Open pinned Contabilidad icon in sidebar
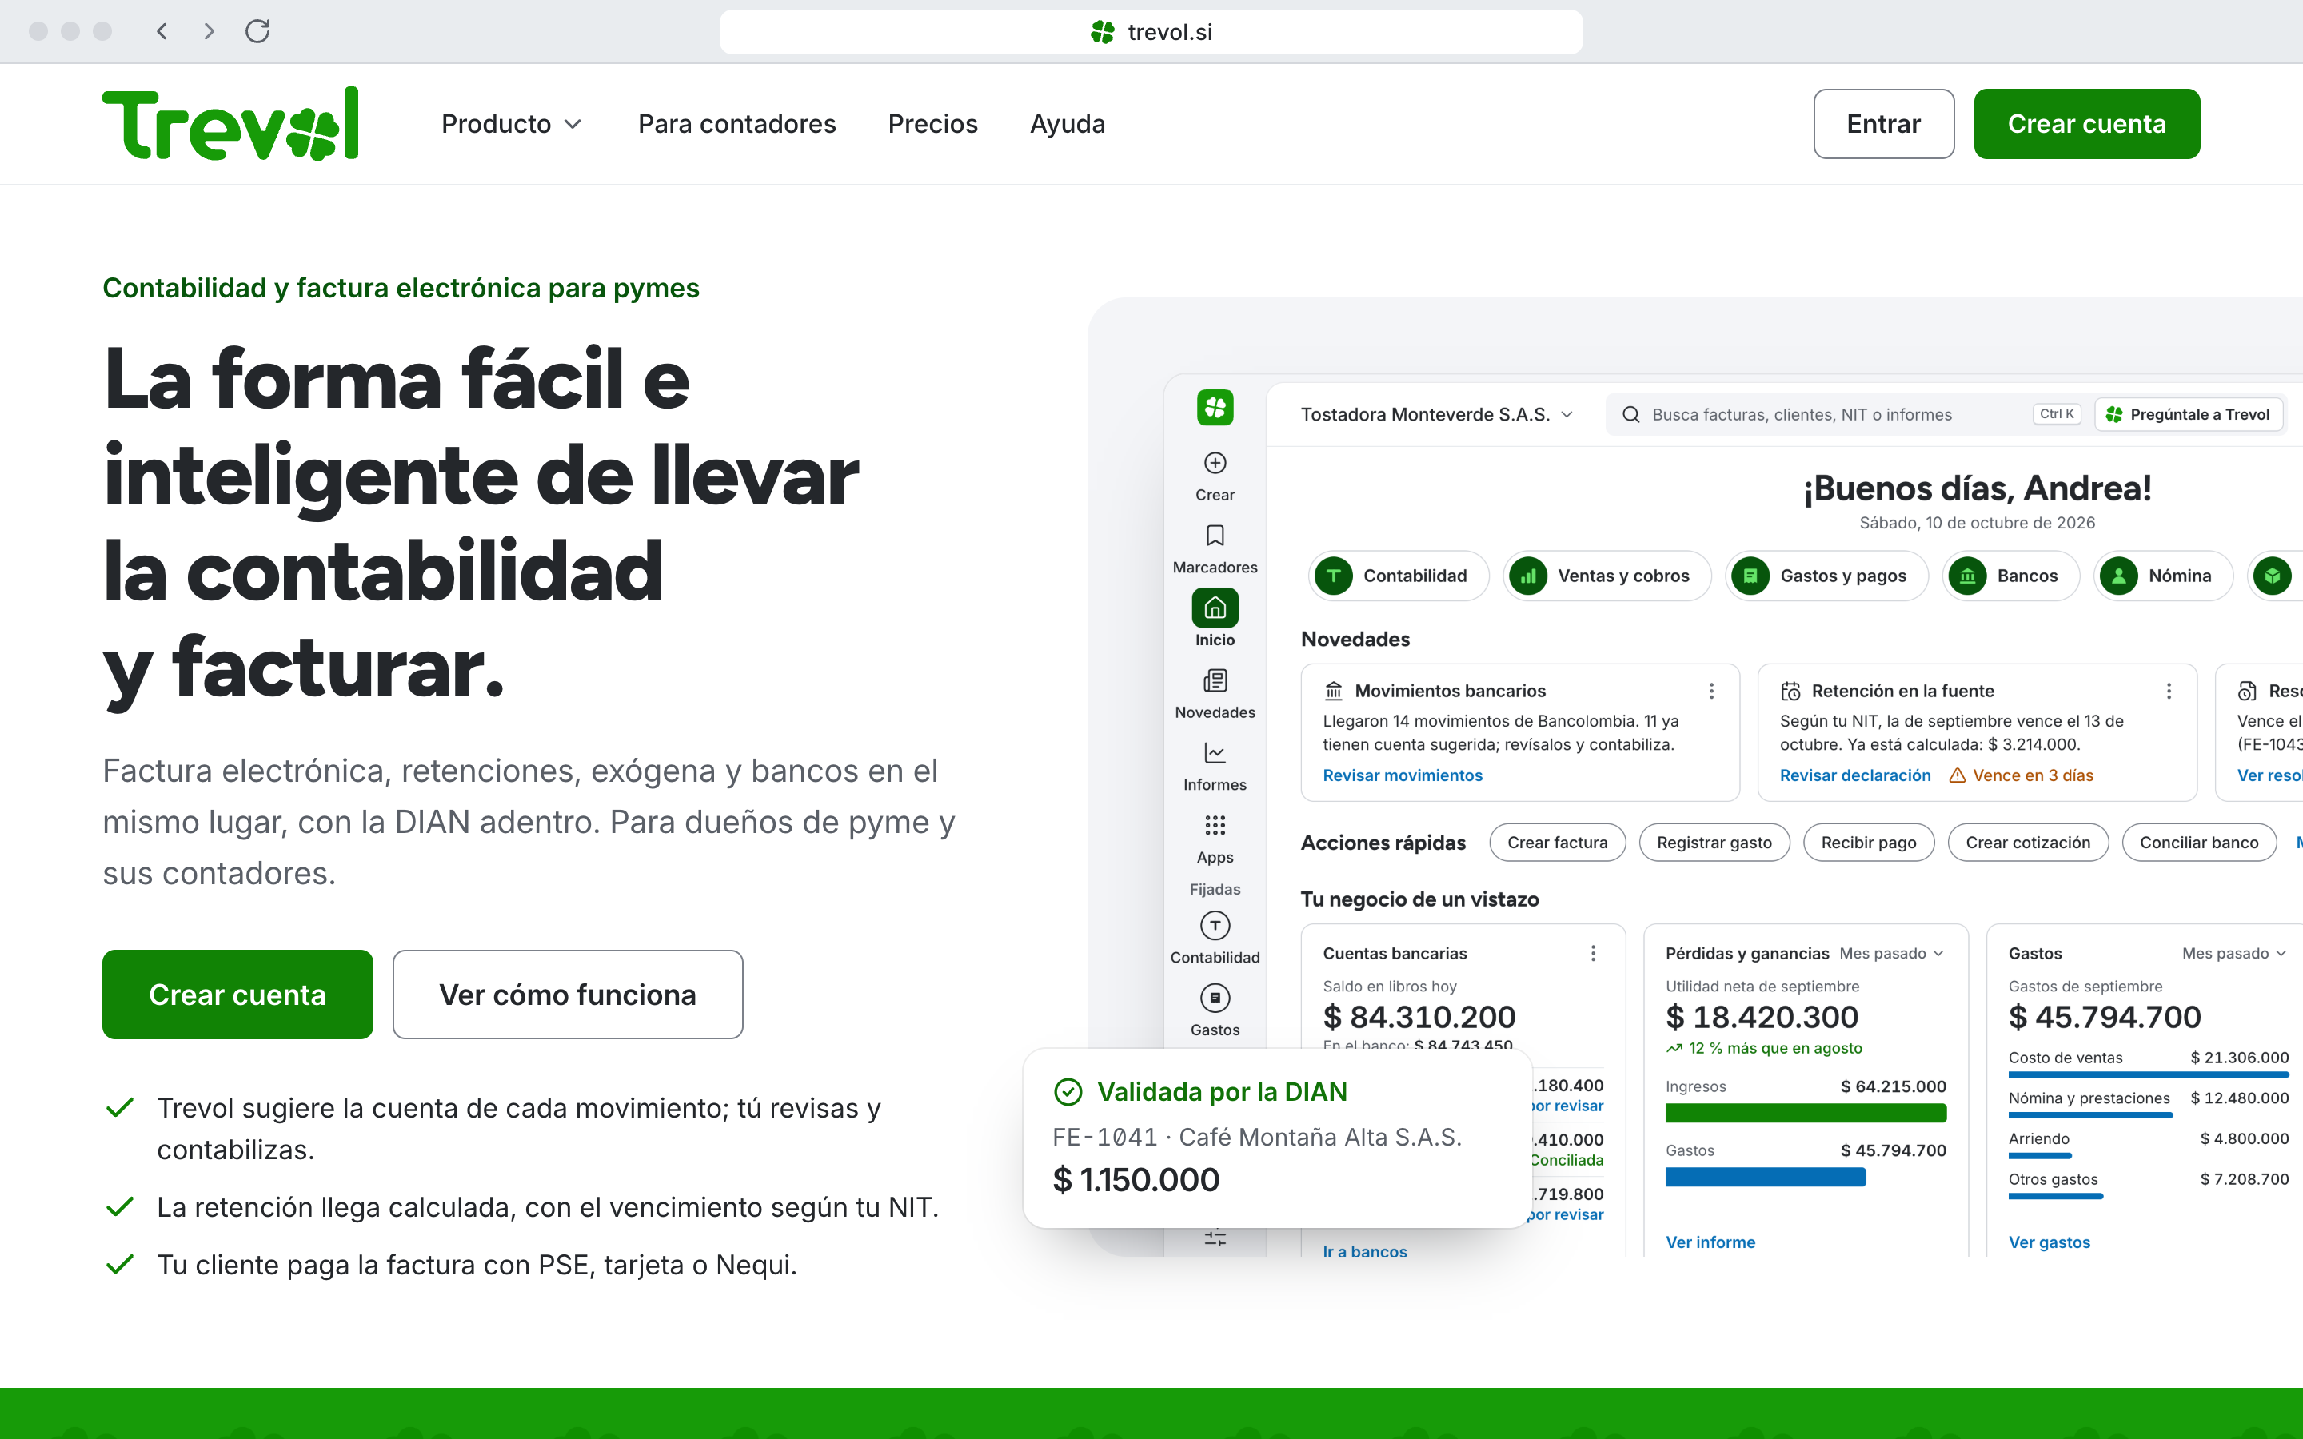Viewport: 2303px width, 1439px height. click(x=1215, y=925)
